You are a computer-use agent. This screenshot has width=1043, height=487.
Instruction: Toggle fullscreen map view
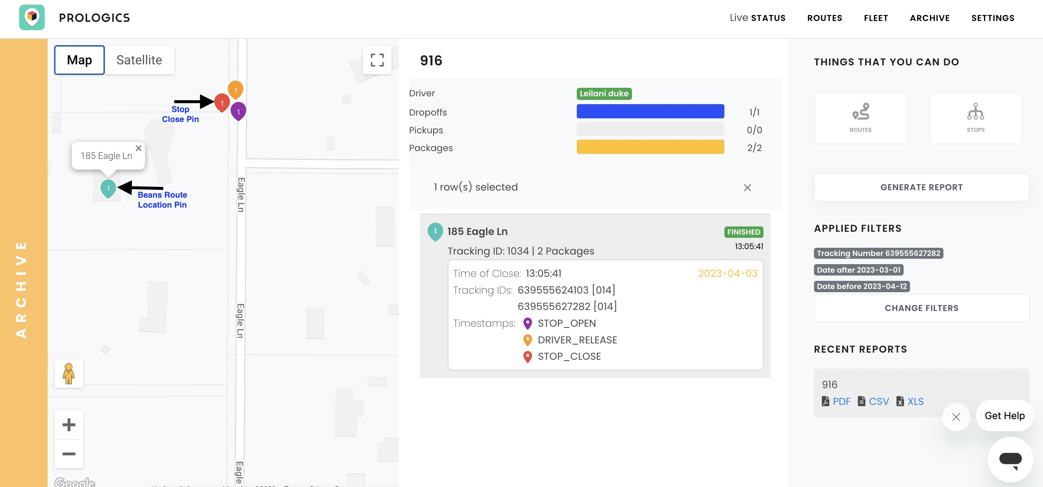click(377, 60)
